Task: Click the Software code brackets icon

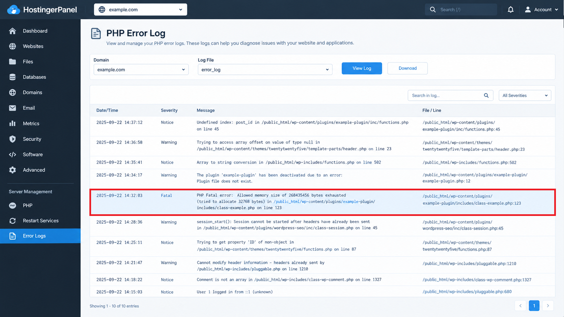Action: [12, 155]
